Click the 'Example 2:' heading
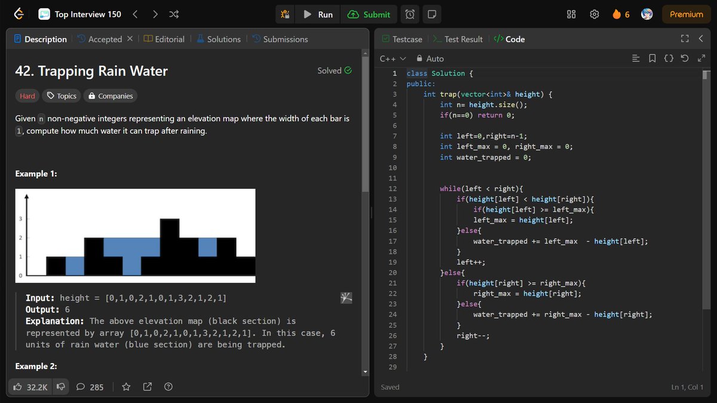Image resolution: width=717 pixels, height=403 pixels. click(x=35, y=366)
